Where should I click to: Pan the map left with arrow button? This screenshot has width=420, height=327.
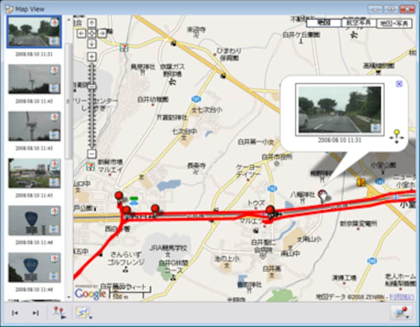(x=81, y=33)
